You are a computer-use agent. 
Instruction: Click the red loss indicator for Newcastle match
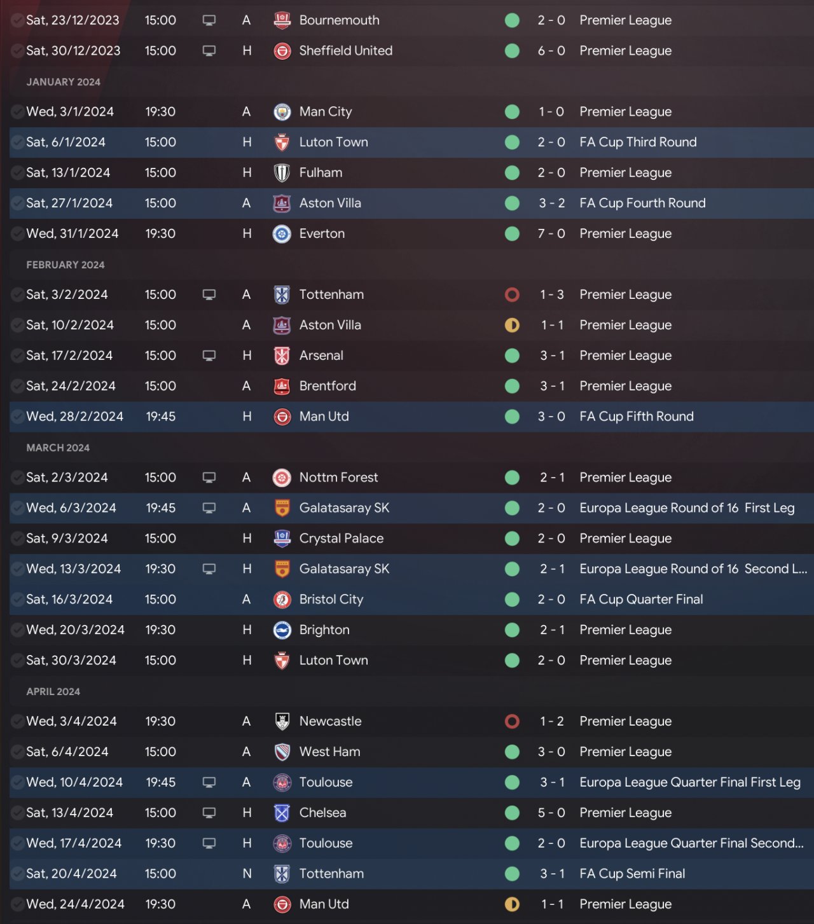click(x=512, y=722)
